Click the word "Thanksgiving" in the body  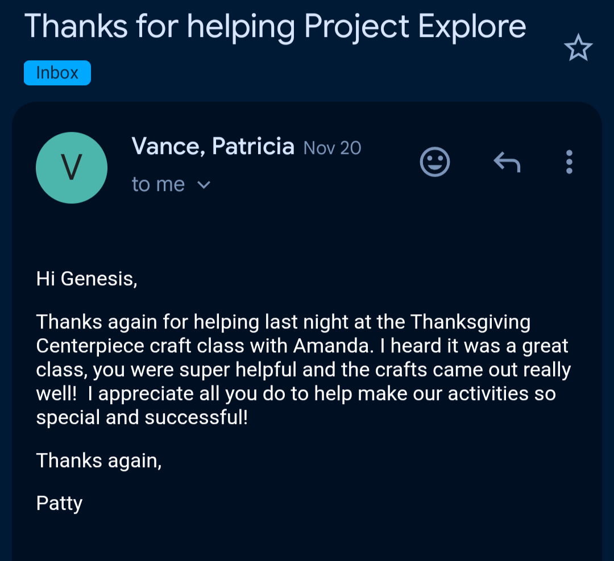pos(470,322)
